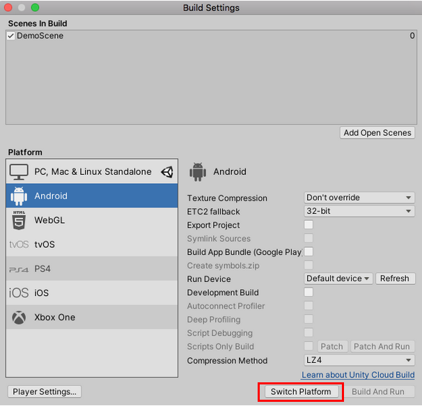Click the WebGL HTML5 icon
This screenshot has height=406, width=422.
19,220
